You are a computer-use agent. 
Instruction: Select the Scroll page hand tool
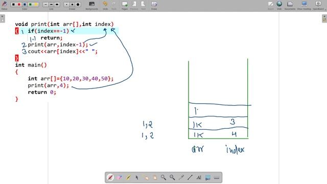click(154, 177)
